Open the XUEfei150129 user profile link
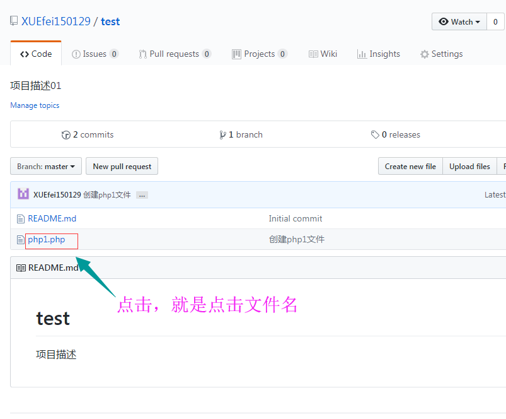The image size is (506, 419). point(56,21)
